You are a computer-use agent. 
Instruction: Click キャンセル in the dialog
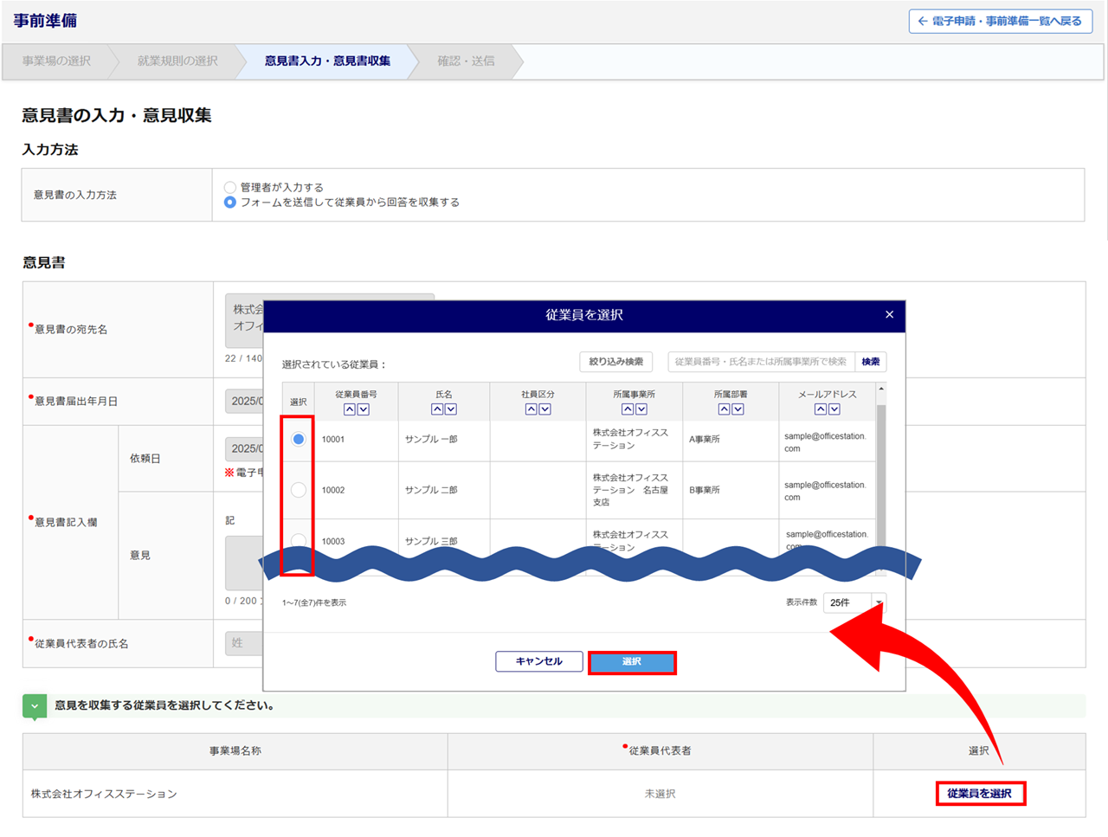(x=538, y=661)
